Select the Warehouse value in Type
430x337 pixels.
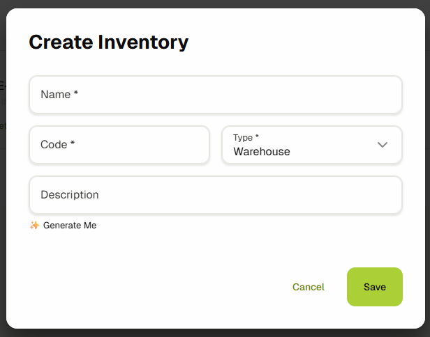(262, 151)
